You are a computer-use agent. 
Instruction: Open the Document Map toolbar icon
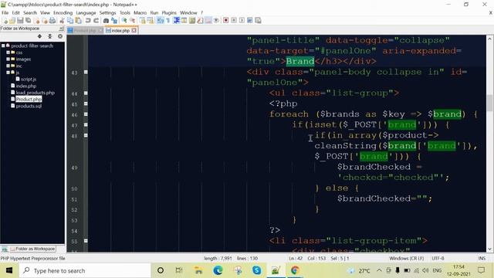click(x=192, y=21)
